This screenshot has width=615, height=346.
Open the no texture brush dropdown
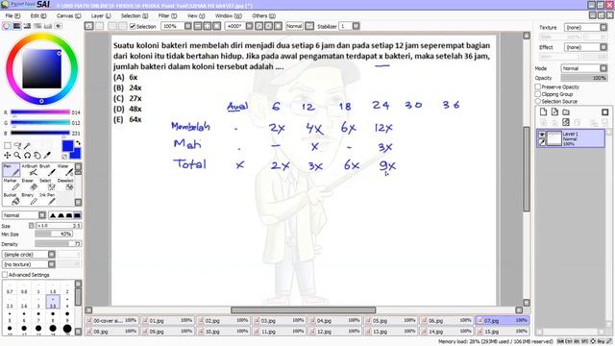(29, 264)
